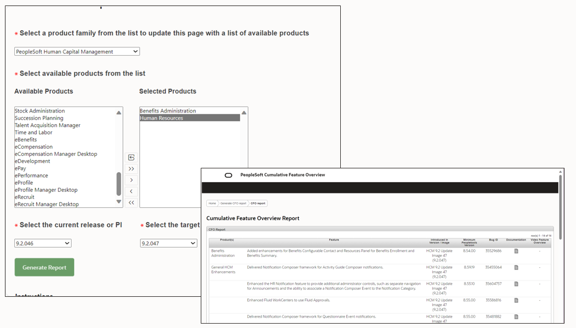
Task: Click the Documentation column header
Action: point(516,240)
